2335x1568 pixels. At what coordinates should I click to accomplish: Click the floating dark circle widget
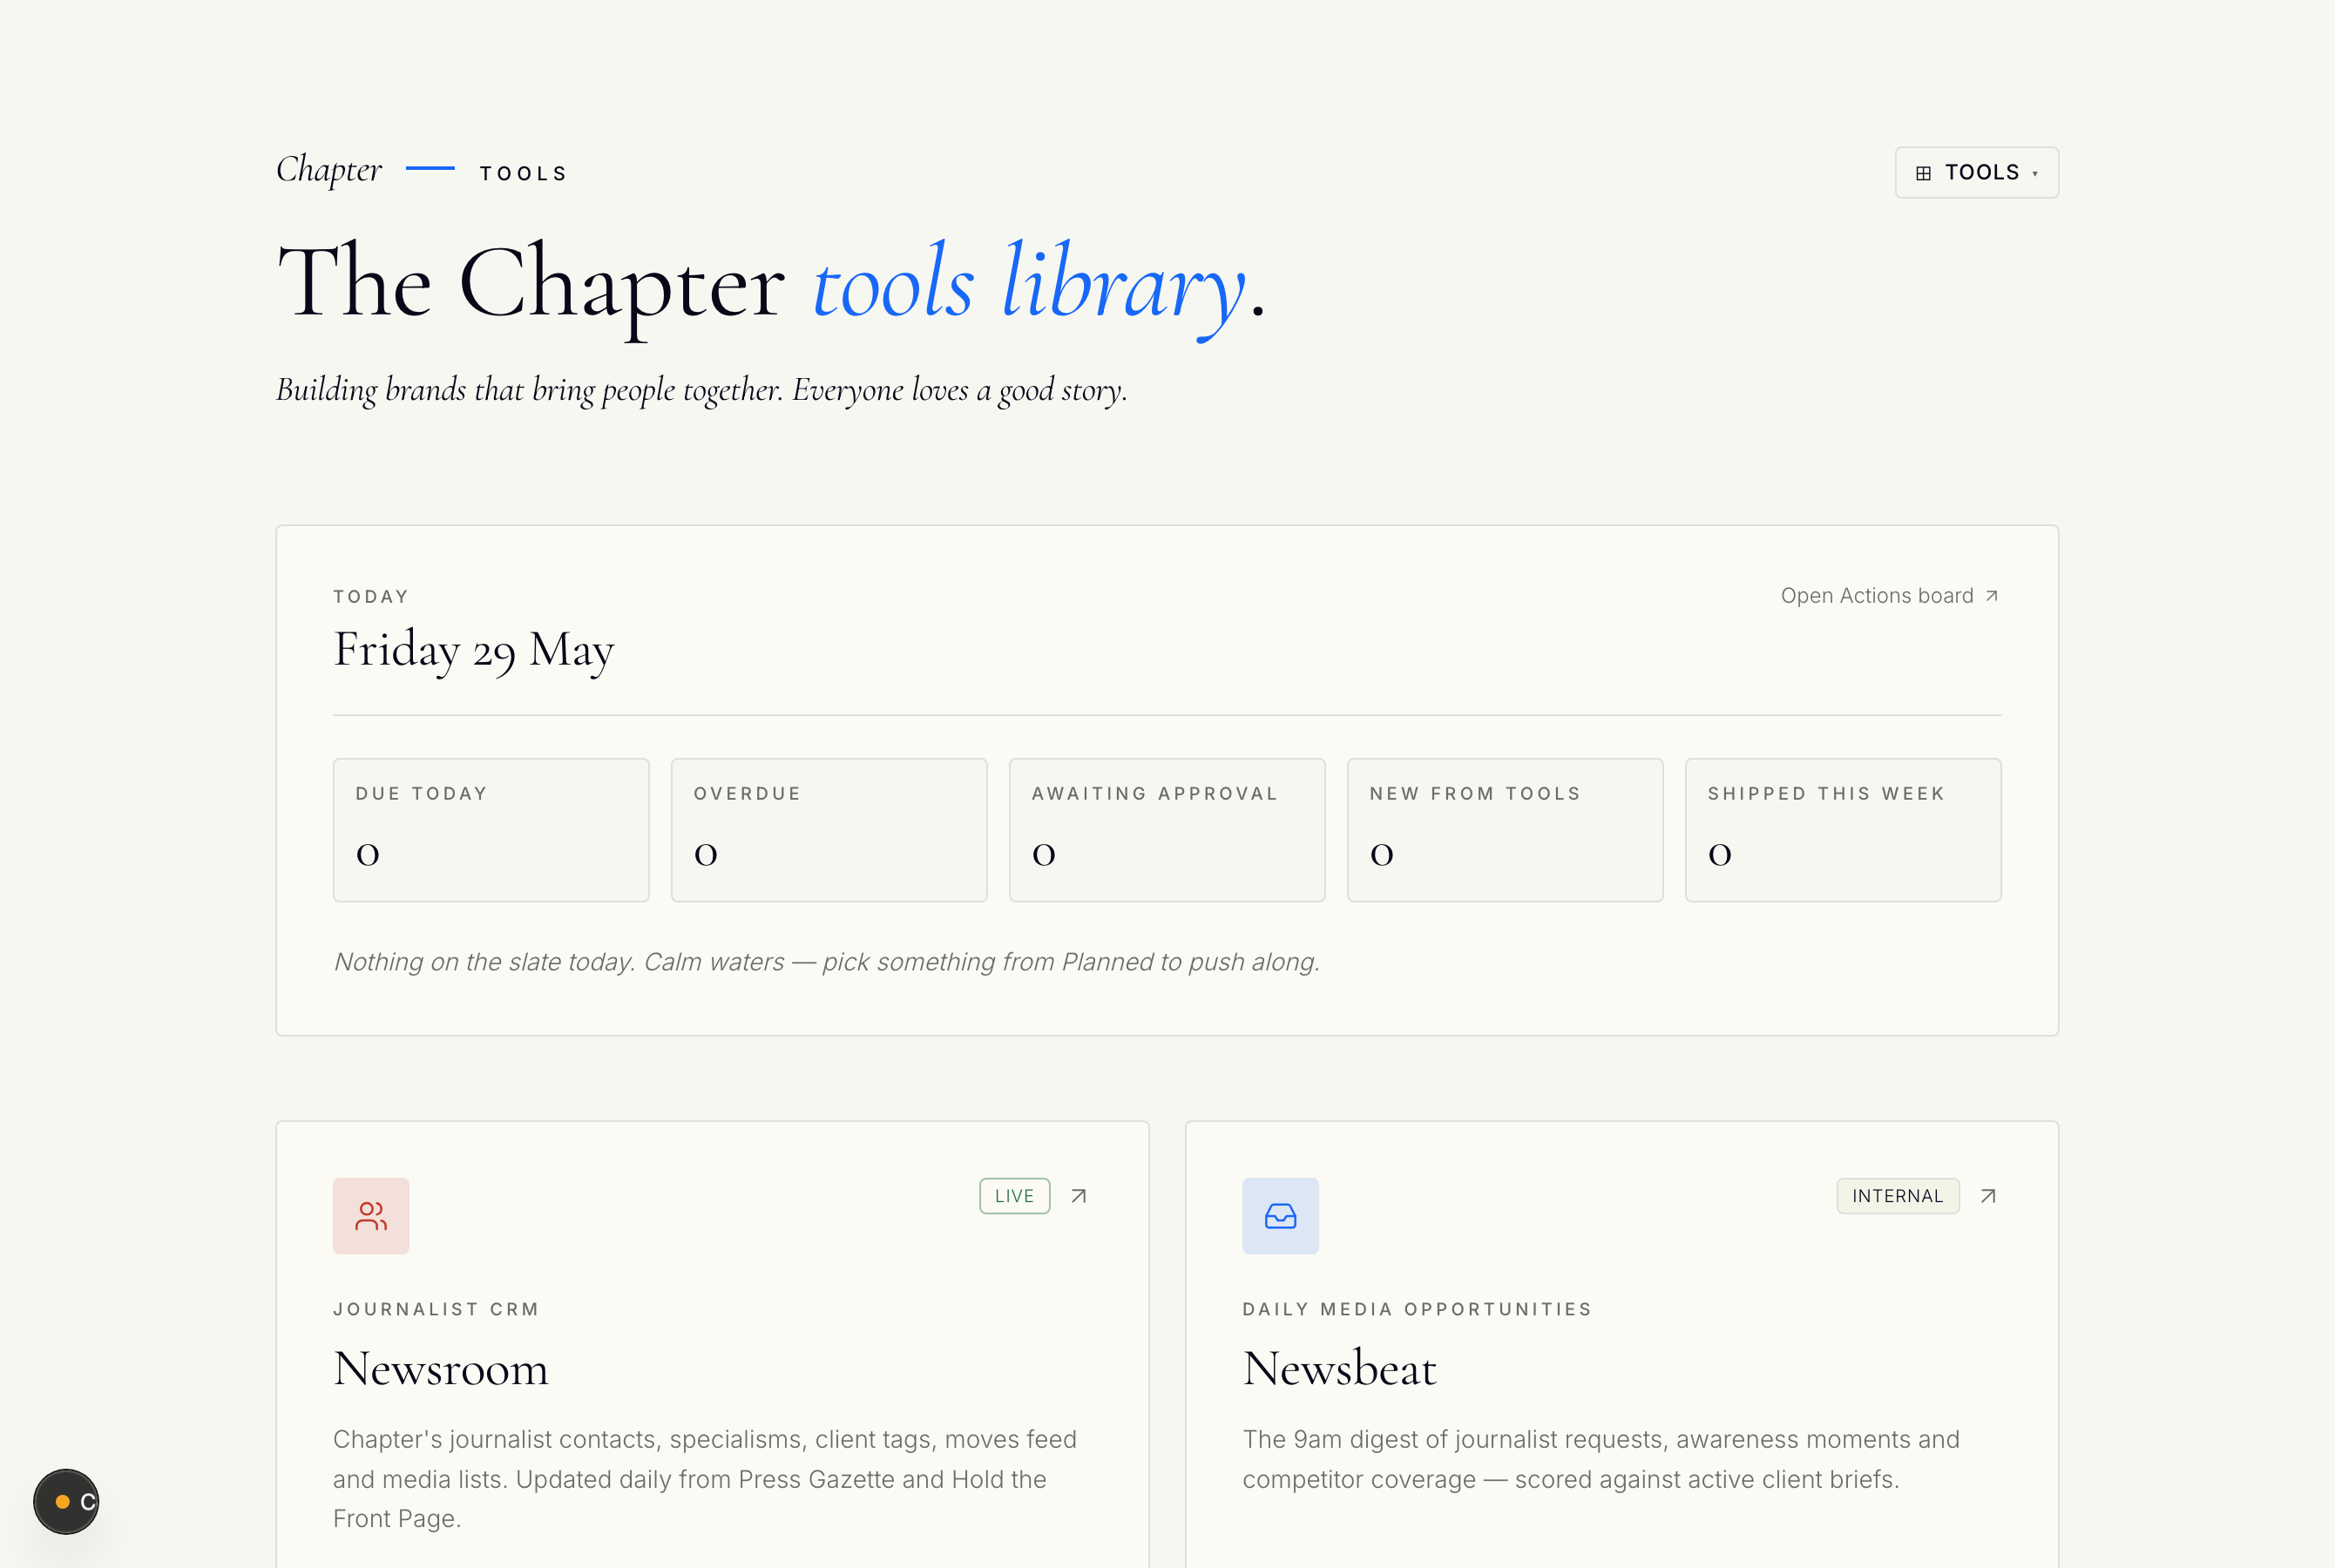click(x=66, y=1501)
